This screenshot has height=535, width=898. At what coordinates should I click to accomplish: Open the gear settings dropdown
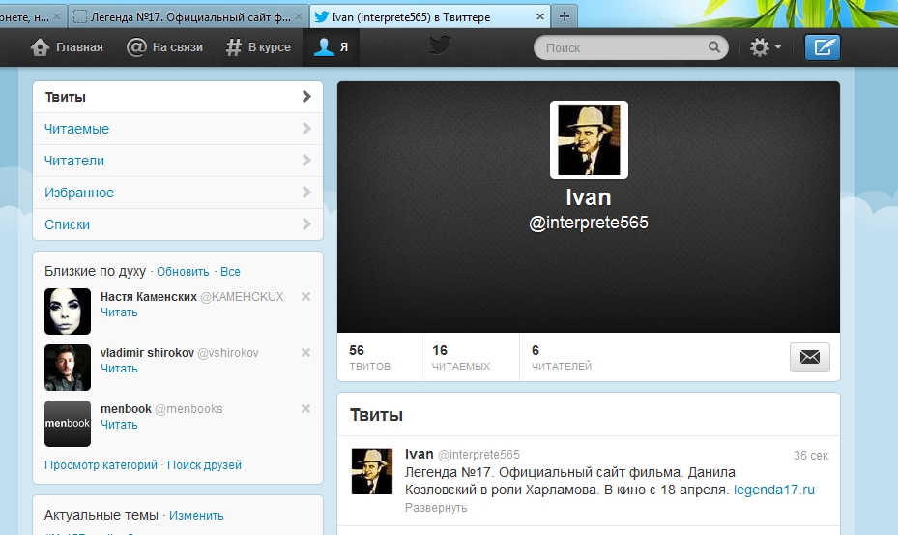coord(766,47)
